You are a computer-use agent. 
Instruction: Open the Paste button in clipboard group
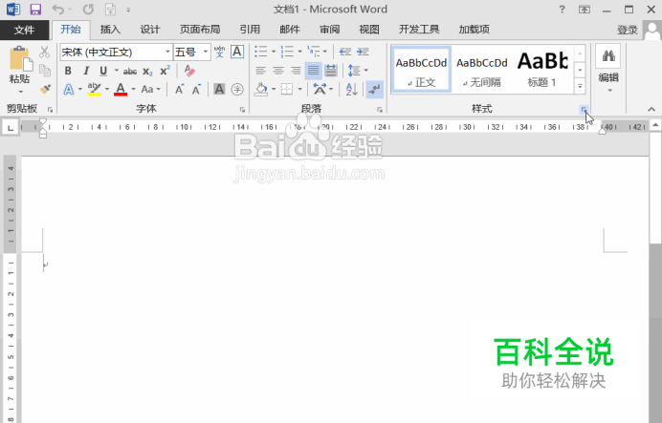pyautogui.click(x=19, y=71)
